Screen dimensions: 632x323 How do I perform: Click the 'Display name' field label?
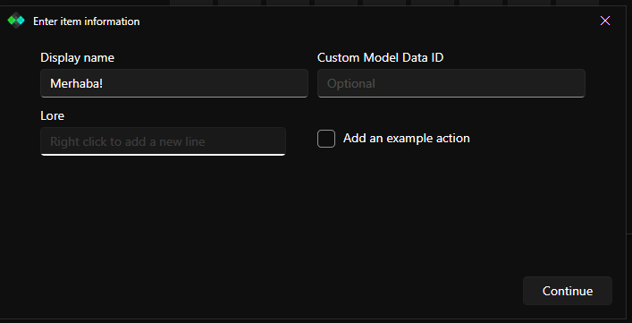tap(78, 57)
